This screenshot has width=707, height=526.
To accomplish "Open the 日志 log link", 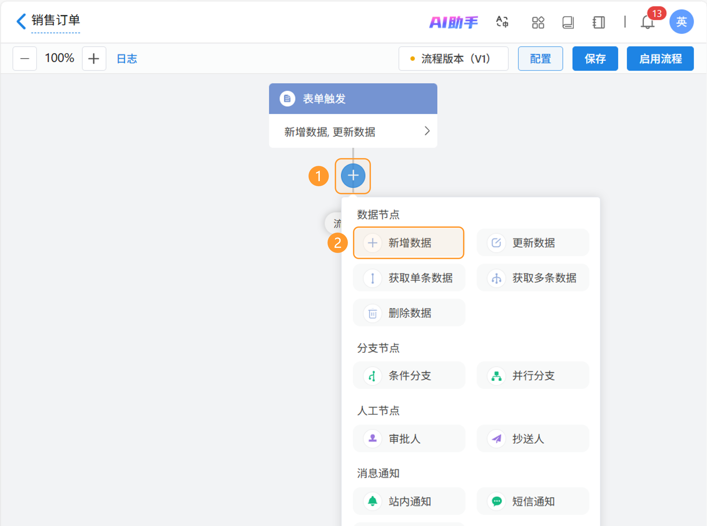I will coord(127,59).
